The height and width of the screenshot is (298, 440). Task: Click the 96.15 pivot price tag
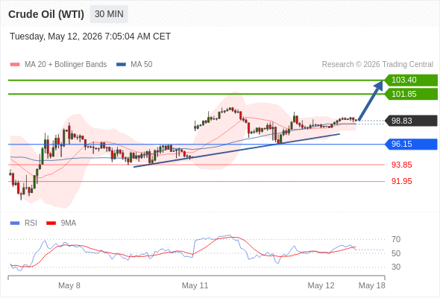coord(411,144)
